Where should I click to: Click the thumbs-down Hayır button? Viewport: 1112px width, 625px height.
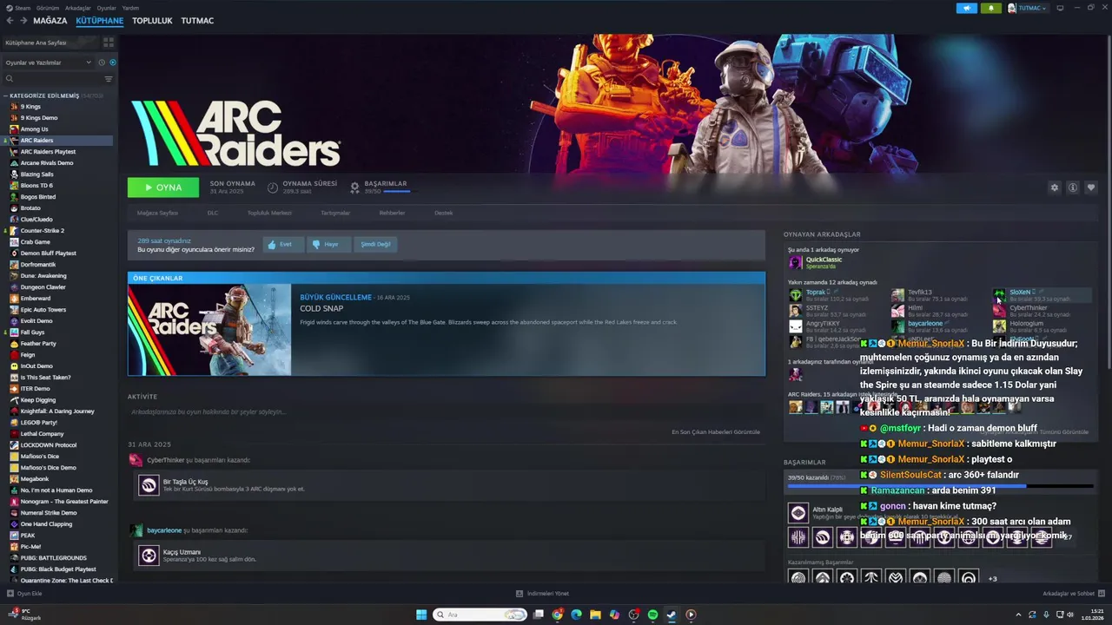pyautogui.click(x=329, y=245)
